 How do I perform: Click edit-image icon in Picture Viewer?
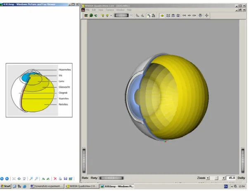[70, 179]
